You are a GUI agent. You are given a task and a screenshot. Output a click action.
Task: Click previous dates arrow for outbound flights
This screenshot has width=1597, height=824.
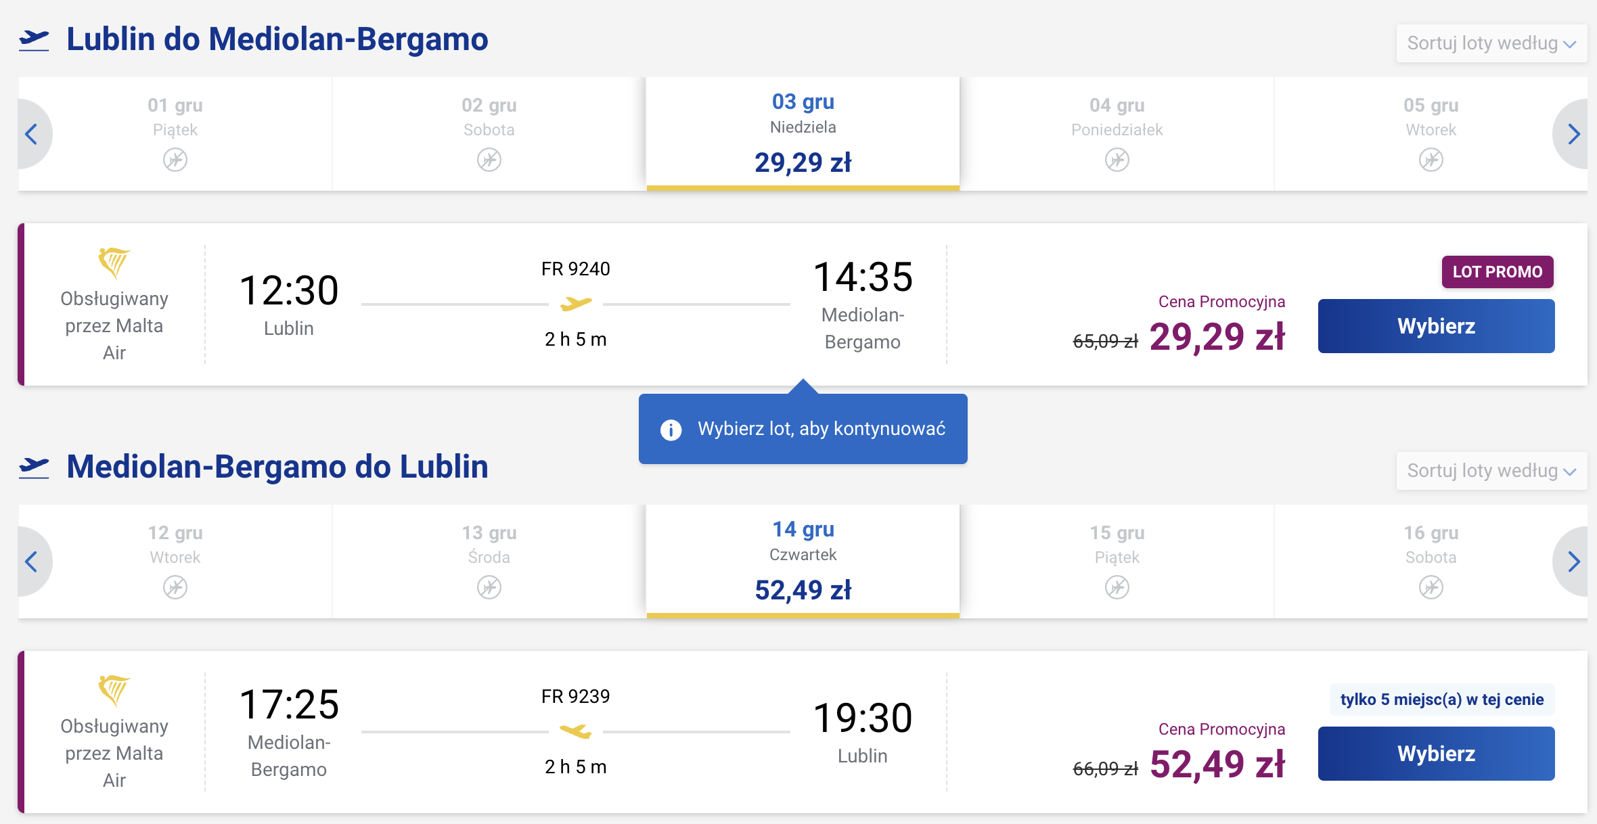32,133
